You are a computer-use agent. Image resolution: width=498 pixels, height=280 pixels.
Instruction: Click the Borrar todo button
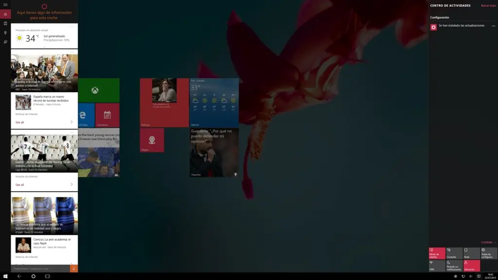[487, 5]
